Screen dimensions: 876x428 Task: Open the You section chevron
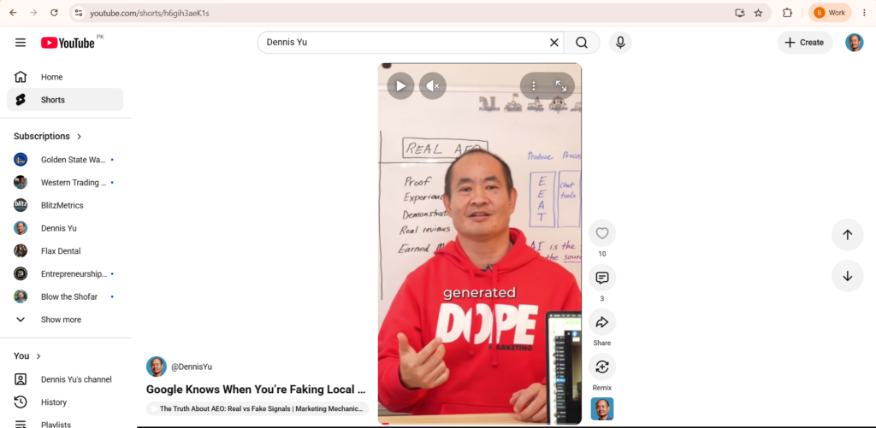(x=38, y=356)
